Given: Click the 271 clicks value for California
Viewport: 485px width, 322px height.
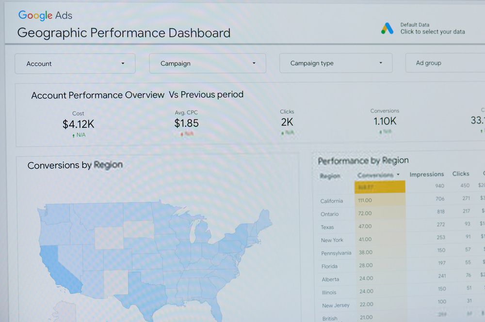Looking at the screenshot, I should coord(466,198).
